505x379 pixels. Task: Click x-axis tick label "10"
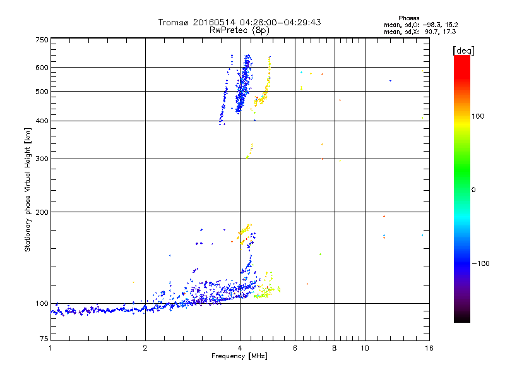pos(365,348)
